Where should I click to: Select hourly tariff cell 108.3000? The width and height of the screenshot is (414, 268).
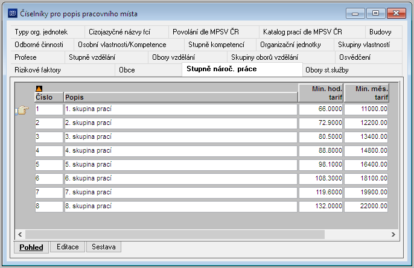321,179
